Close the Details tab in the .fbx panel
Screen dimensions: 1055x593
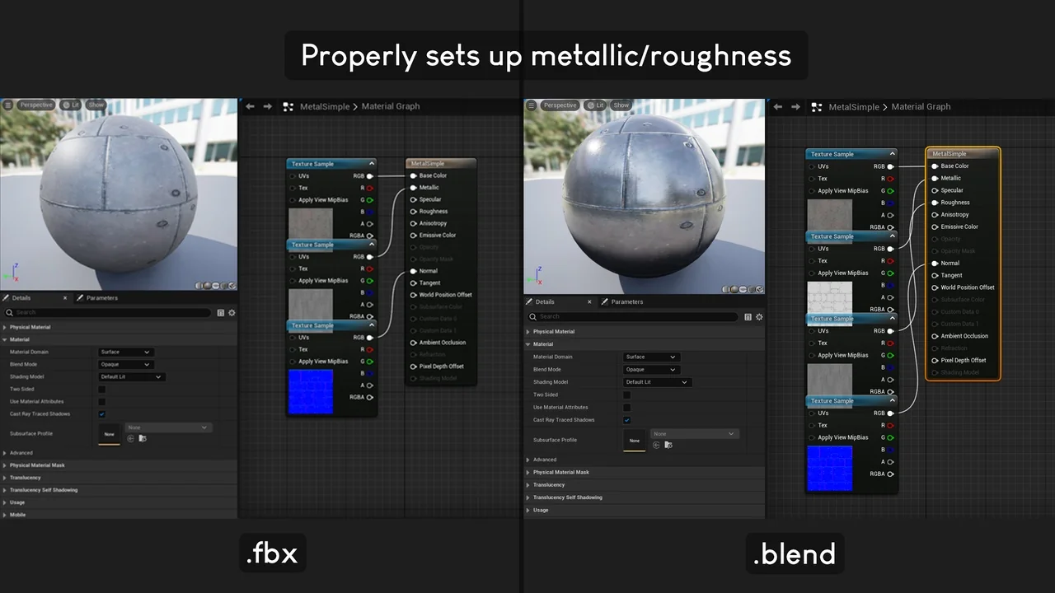(x=65, y=298)
